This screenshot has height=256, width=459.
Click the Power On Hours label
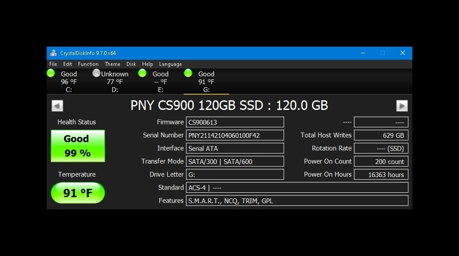tap(328, 174)
